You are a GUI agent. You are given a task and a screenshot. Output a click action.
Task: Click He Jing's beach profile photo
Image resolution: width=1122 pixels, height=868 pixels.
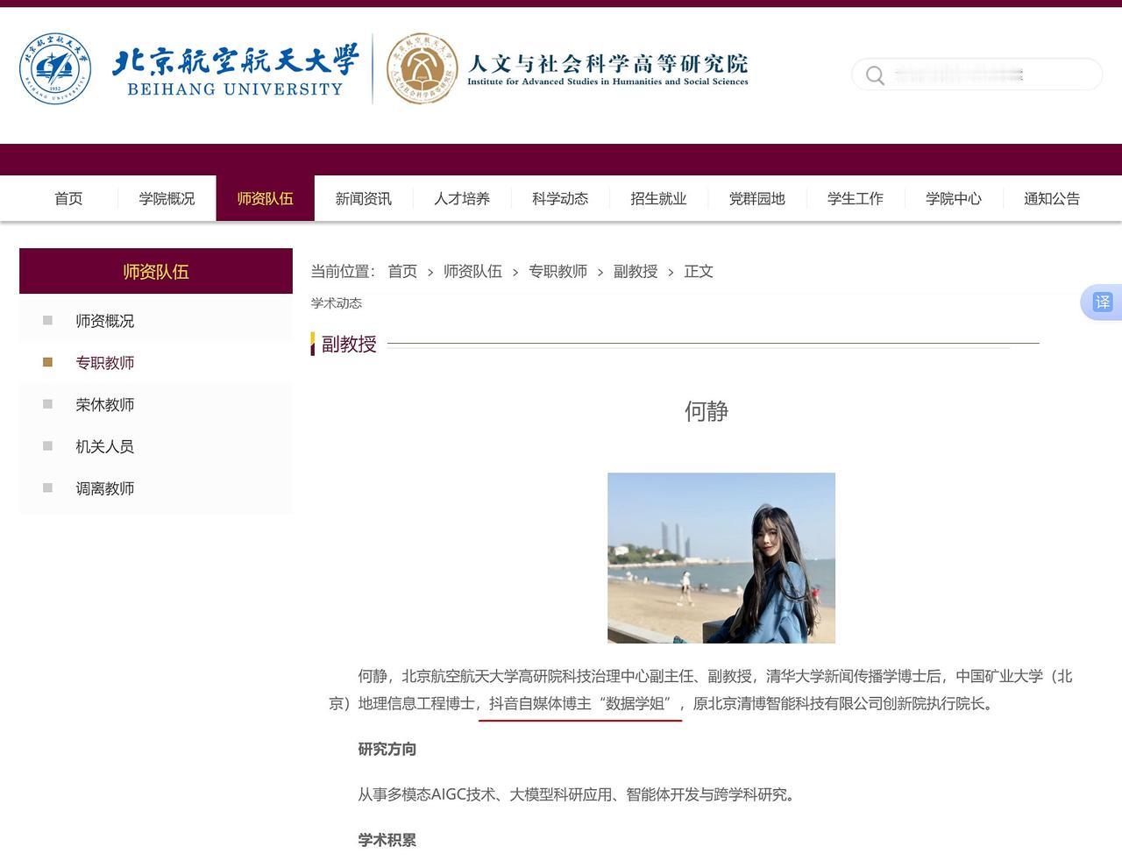721,557
